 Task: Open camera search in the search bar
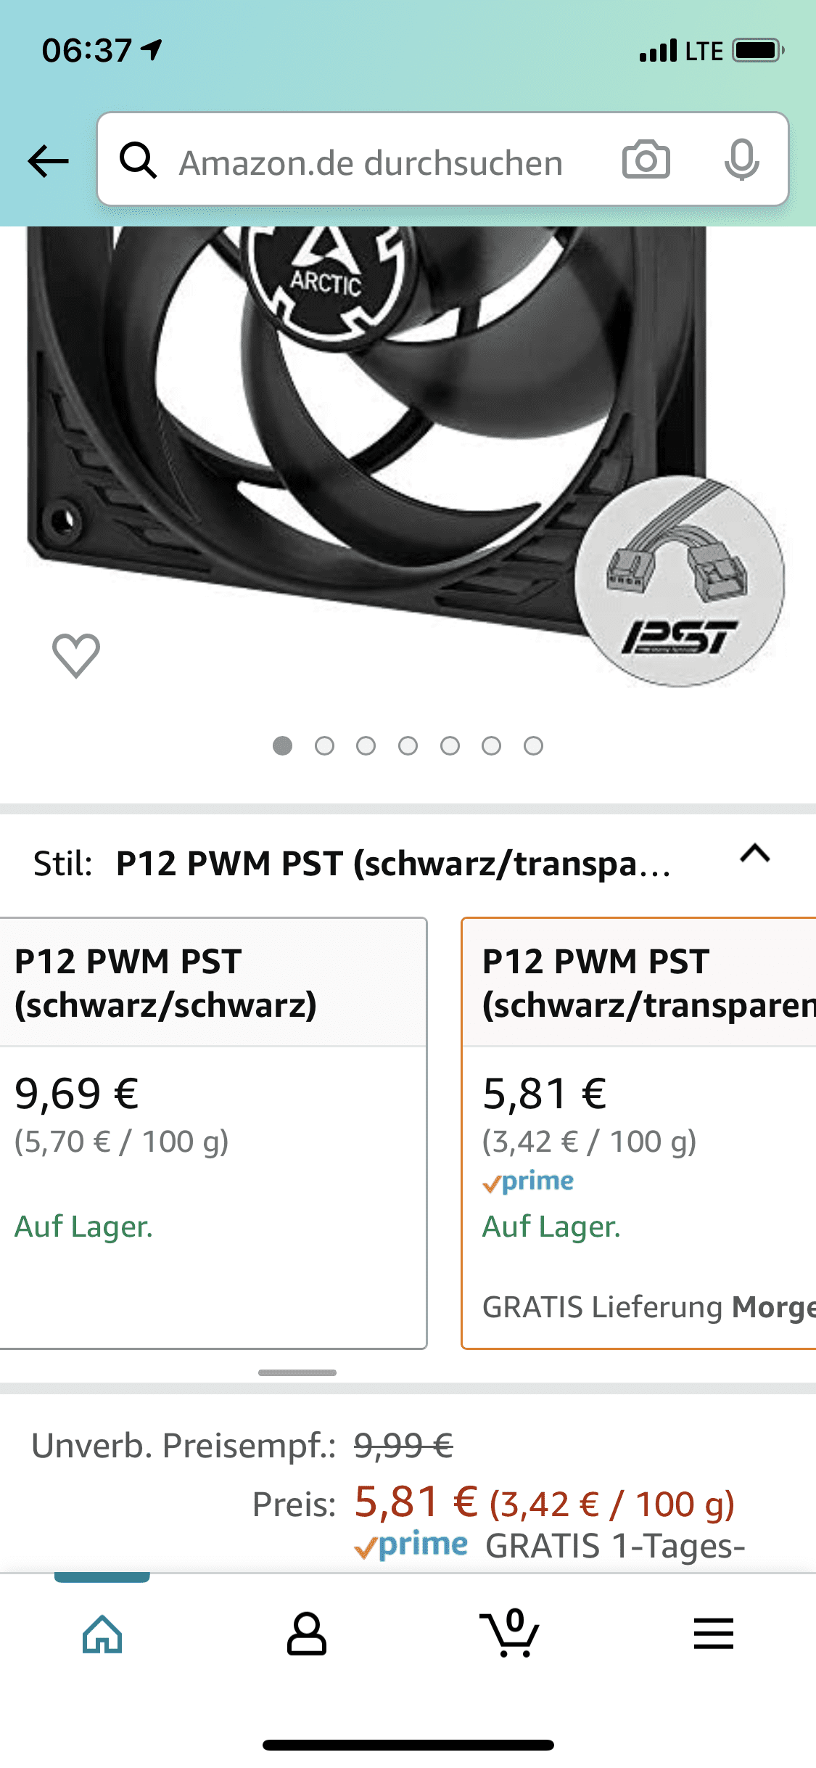point(646,160)
